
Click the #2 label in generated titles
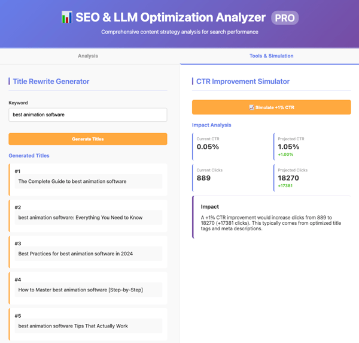(17, 207)
